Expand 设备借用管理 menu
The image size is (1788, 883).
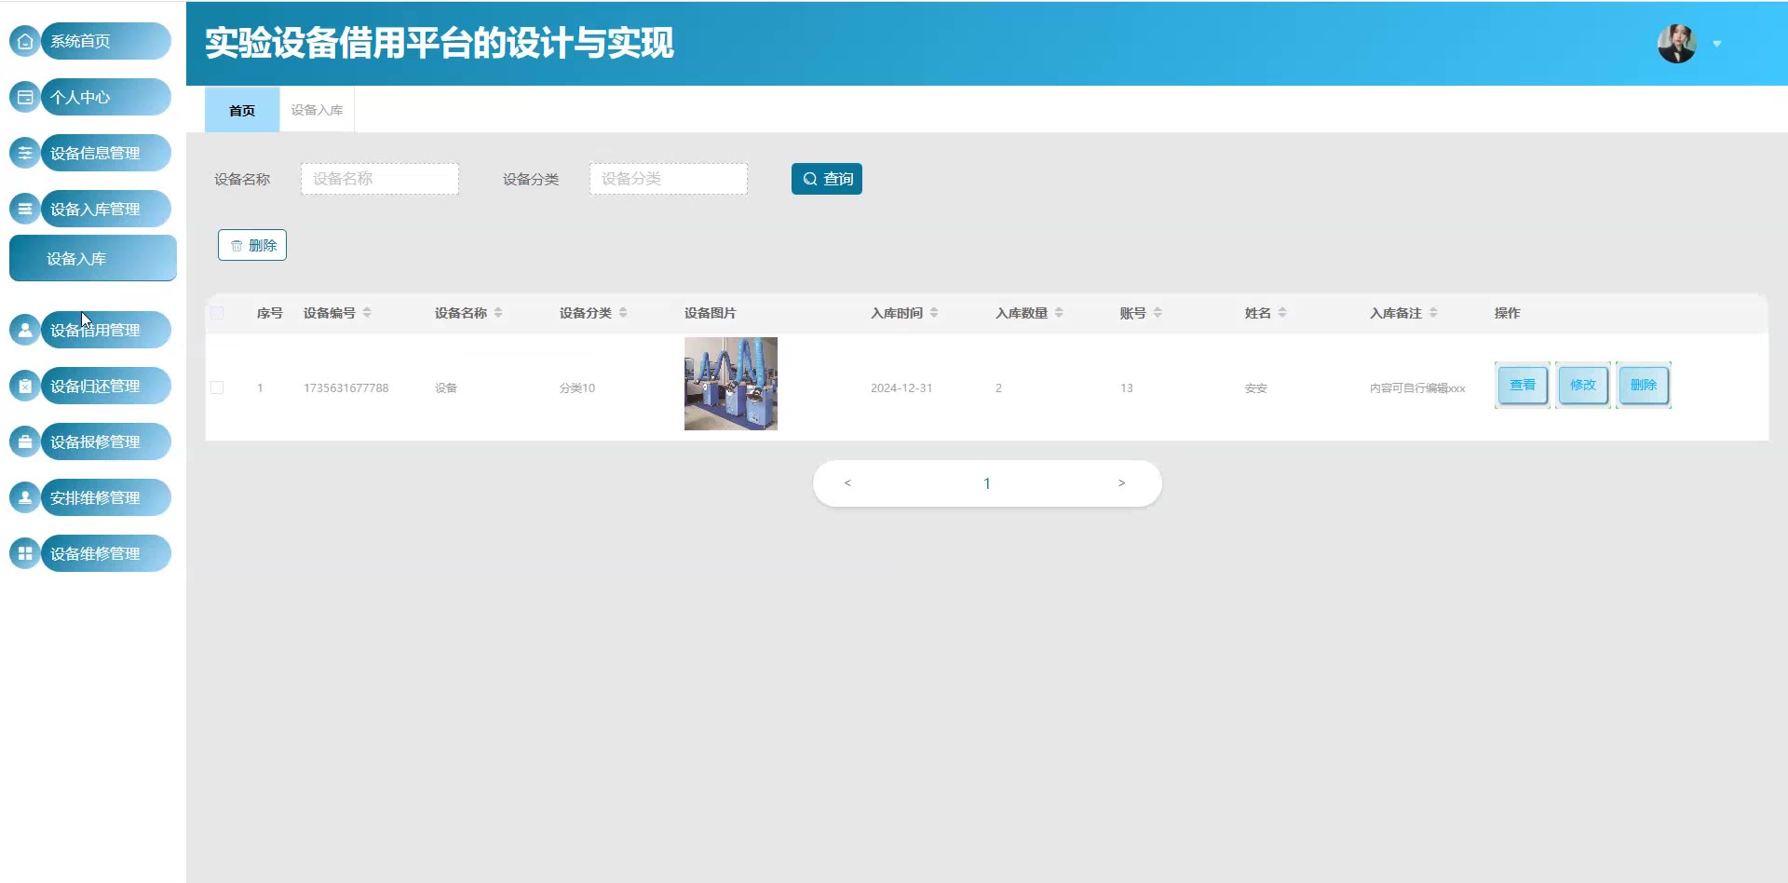(x=105, y=330)
